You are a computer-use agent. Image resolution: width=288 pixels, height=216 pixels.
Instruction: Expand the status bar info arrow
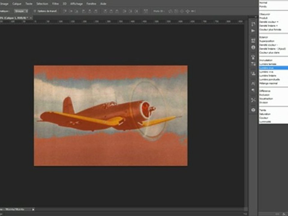(33, 209)
